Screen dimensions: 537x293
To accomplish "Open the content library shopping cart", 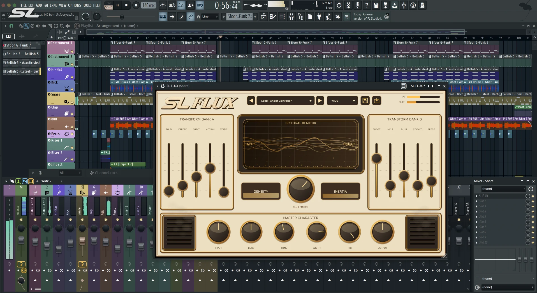I will pyautogui.click(x=347, y=17).
